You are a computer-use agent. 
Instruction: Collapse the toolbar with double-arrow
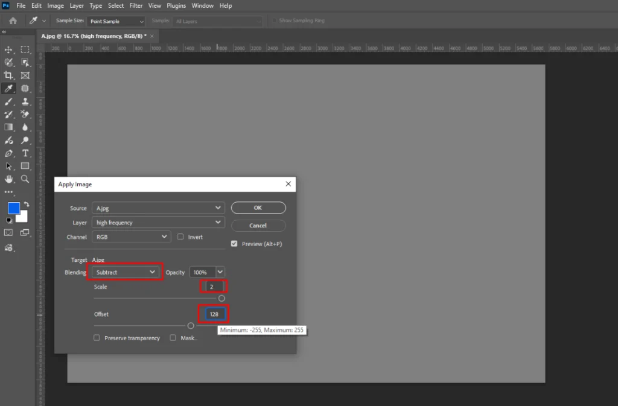point(4,32)
